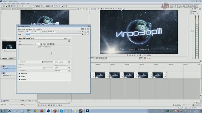Click the About button in Titles & Text

click(x=66, y=38)
